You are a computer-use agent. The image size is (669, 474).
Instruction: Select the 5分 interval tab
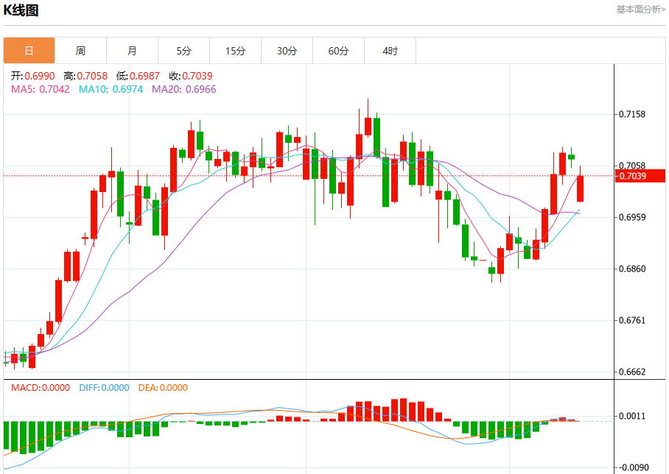[x=184, y=51]
